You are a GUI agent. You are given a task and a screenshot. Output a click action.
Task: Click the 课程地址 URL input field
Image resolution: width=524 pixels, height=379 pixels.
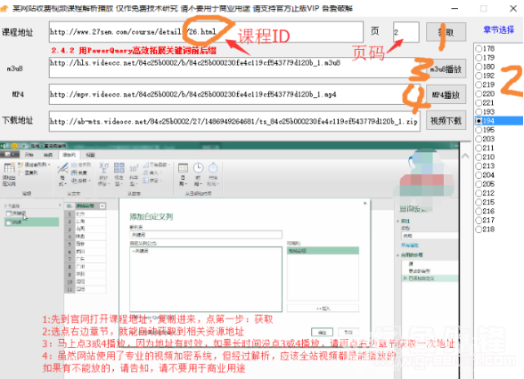pyautogui.click(x=206, y=32)
